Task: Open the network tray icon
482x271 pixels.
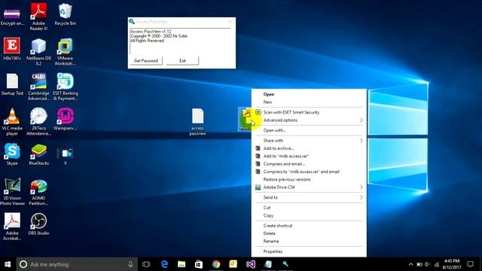Action: [x=437, y=264]
